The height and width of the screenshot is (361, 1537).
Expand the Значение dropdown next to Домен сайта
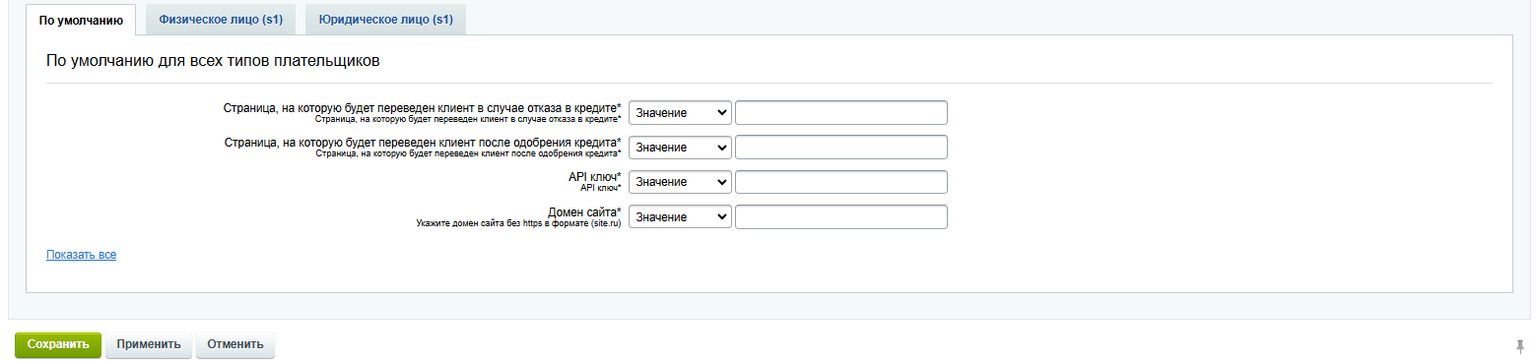pos(680,217)
